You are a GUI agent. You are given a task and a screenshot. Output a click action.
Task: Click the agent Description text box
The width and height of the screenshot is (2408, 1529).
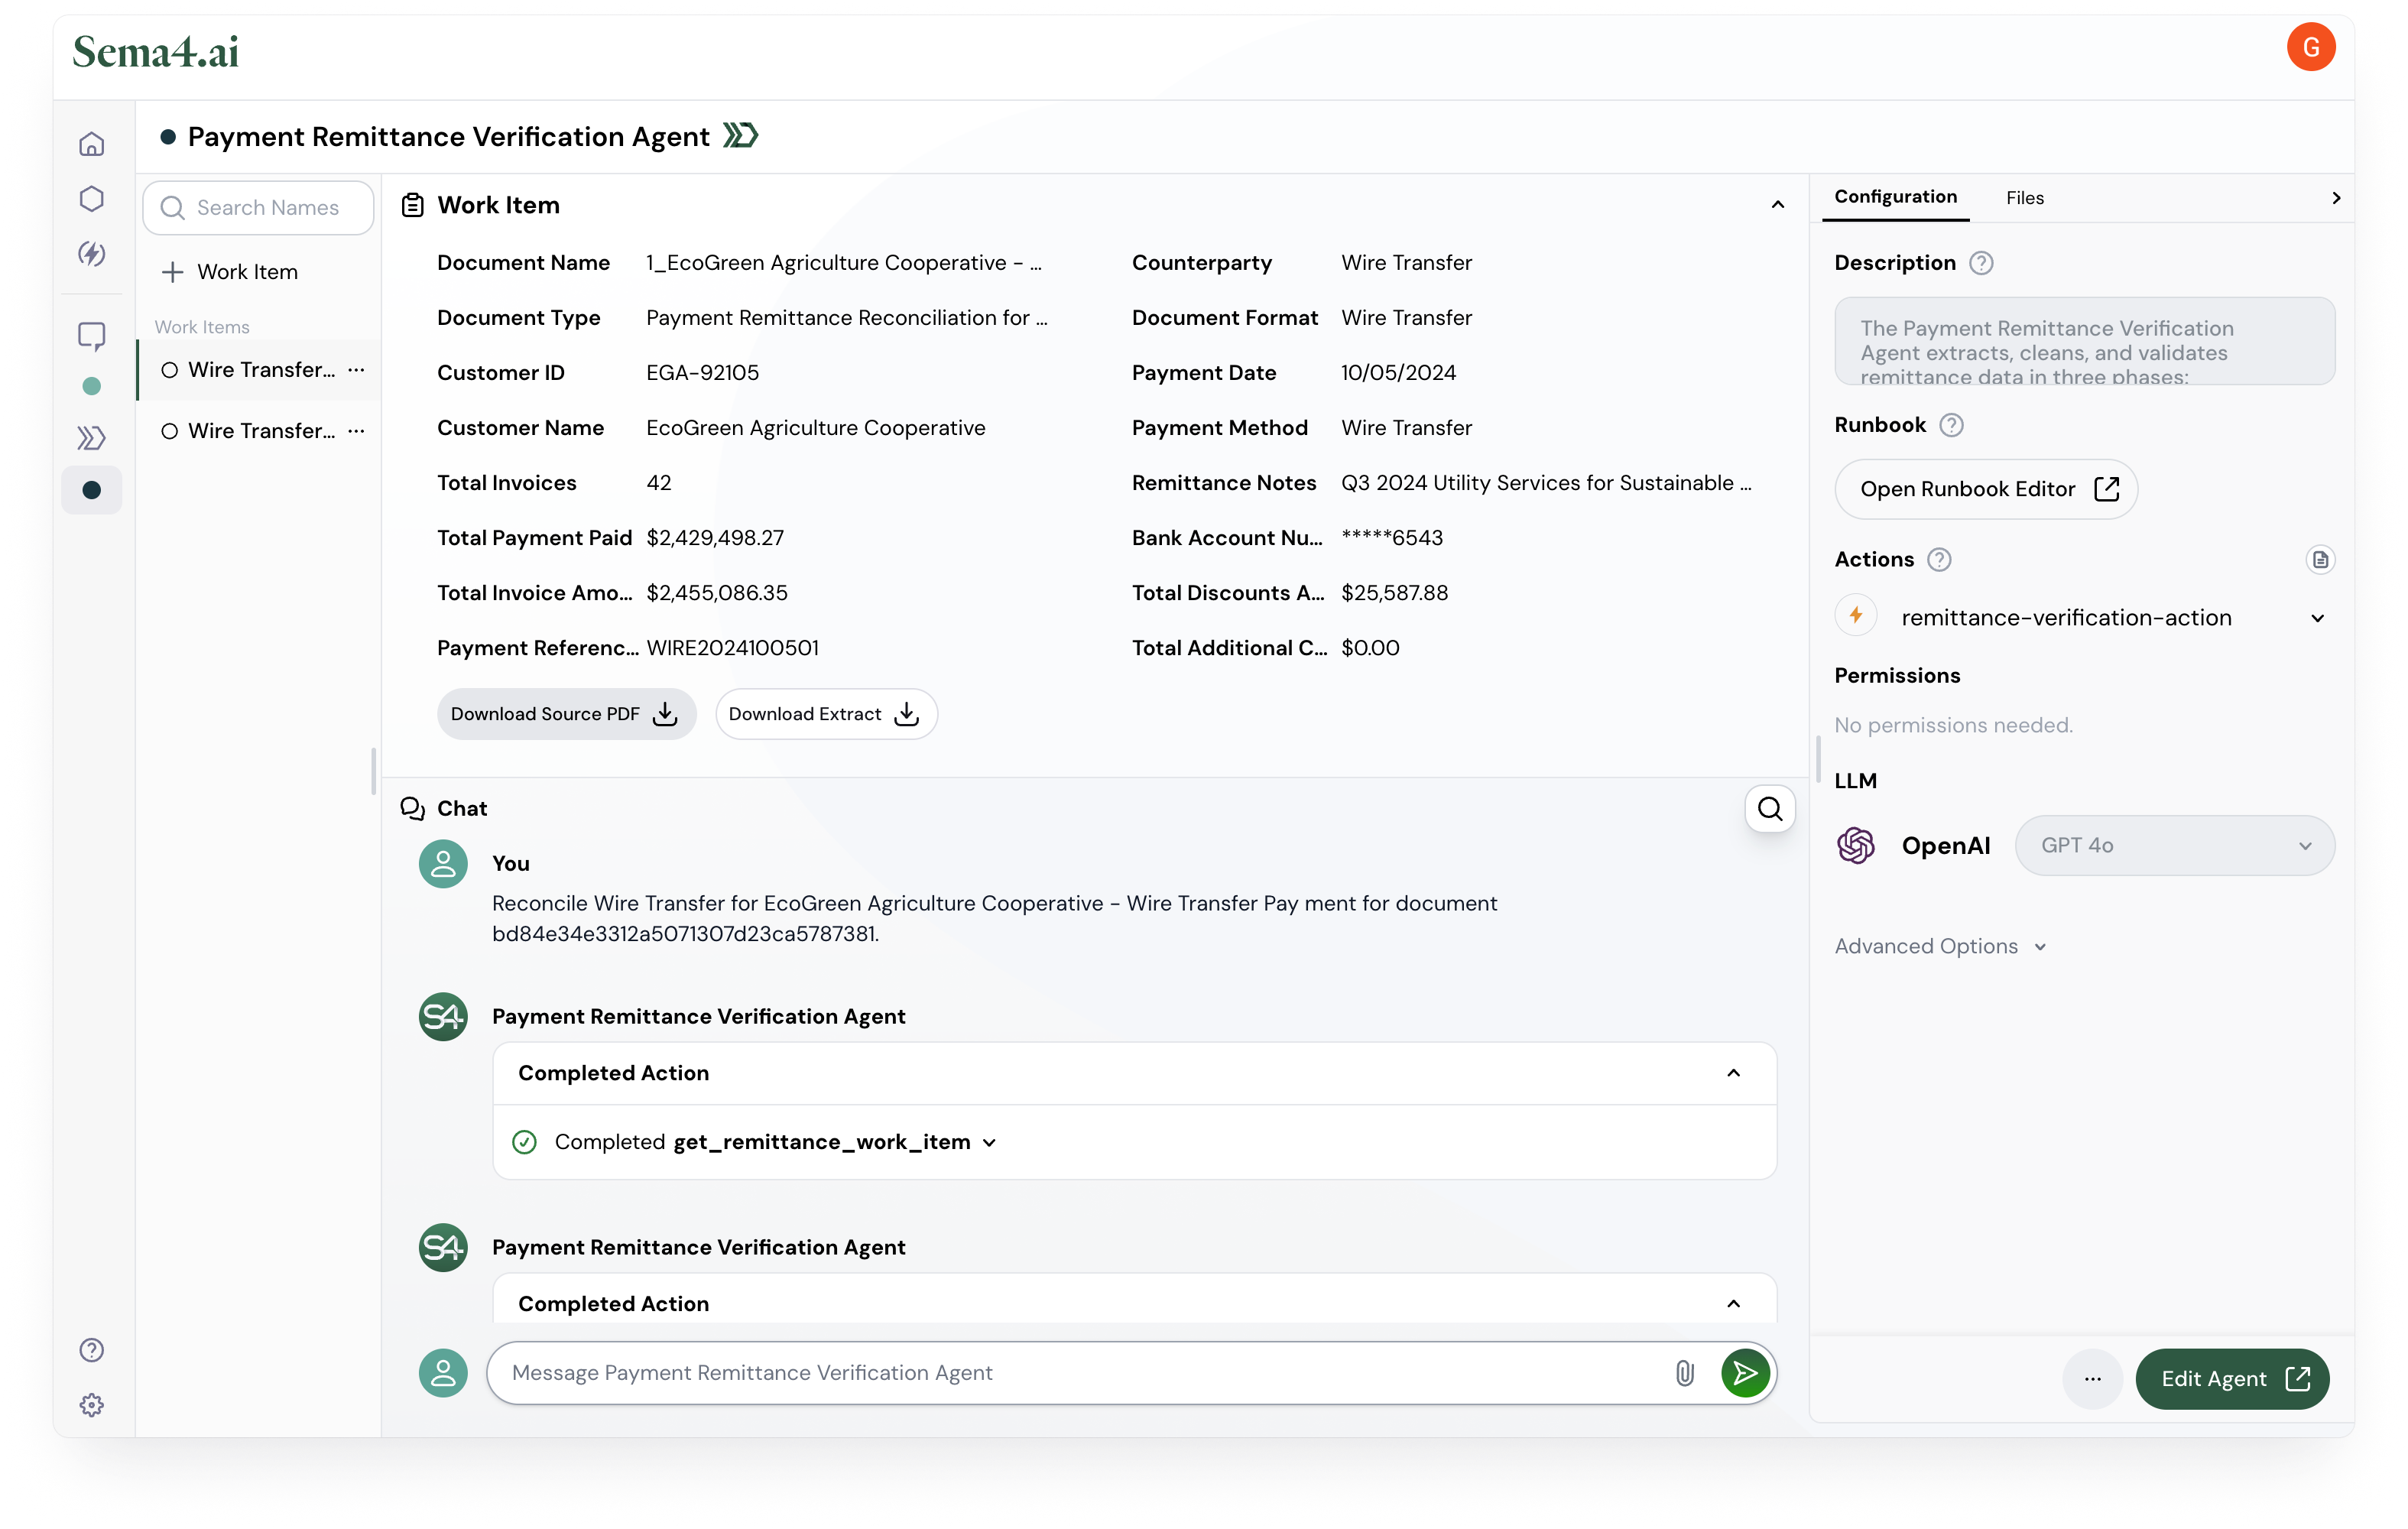tap(2084, 341)
